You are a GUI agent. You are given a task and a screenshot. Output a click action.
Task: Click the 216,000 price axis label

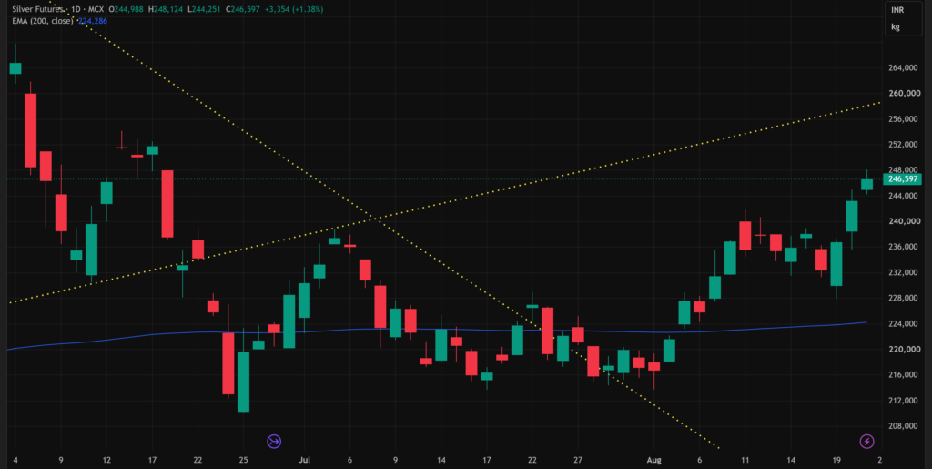[x=902, y=374]
